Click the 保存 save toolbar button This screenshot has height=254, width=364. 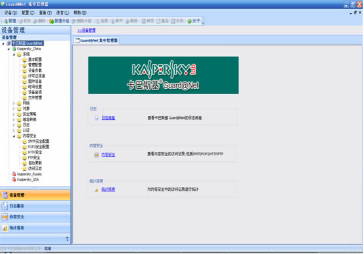coord(148,21)
